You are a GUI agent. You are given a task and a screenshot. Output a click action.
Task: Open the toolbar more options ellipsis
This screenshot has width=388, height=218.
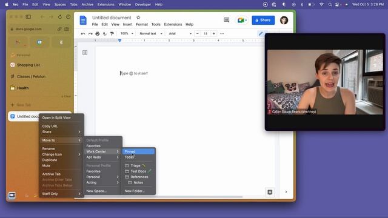[x=222, y=34]
